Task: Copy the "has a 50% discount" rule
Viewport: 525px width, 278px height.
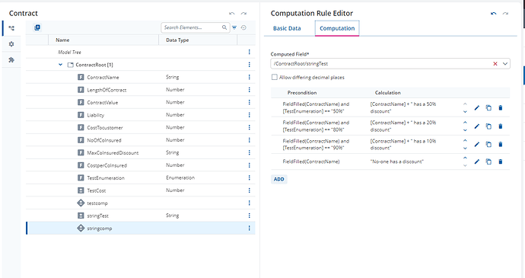Action: [488, 107]
